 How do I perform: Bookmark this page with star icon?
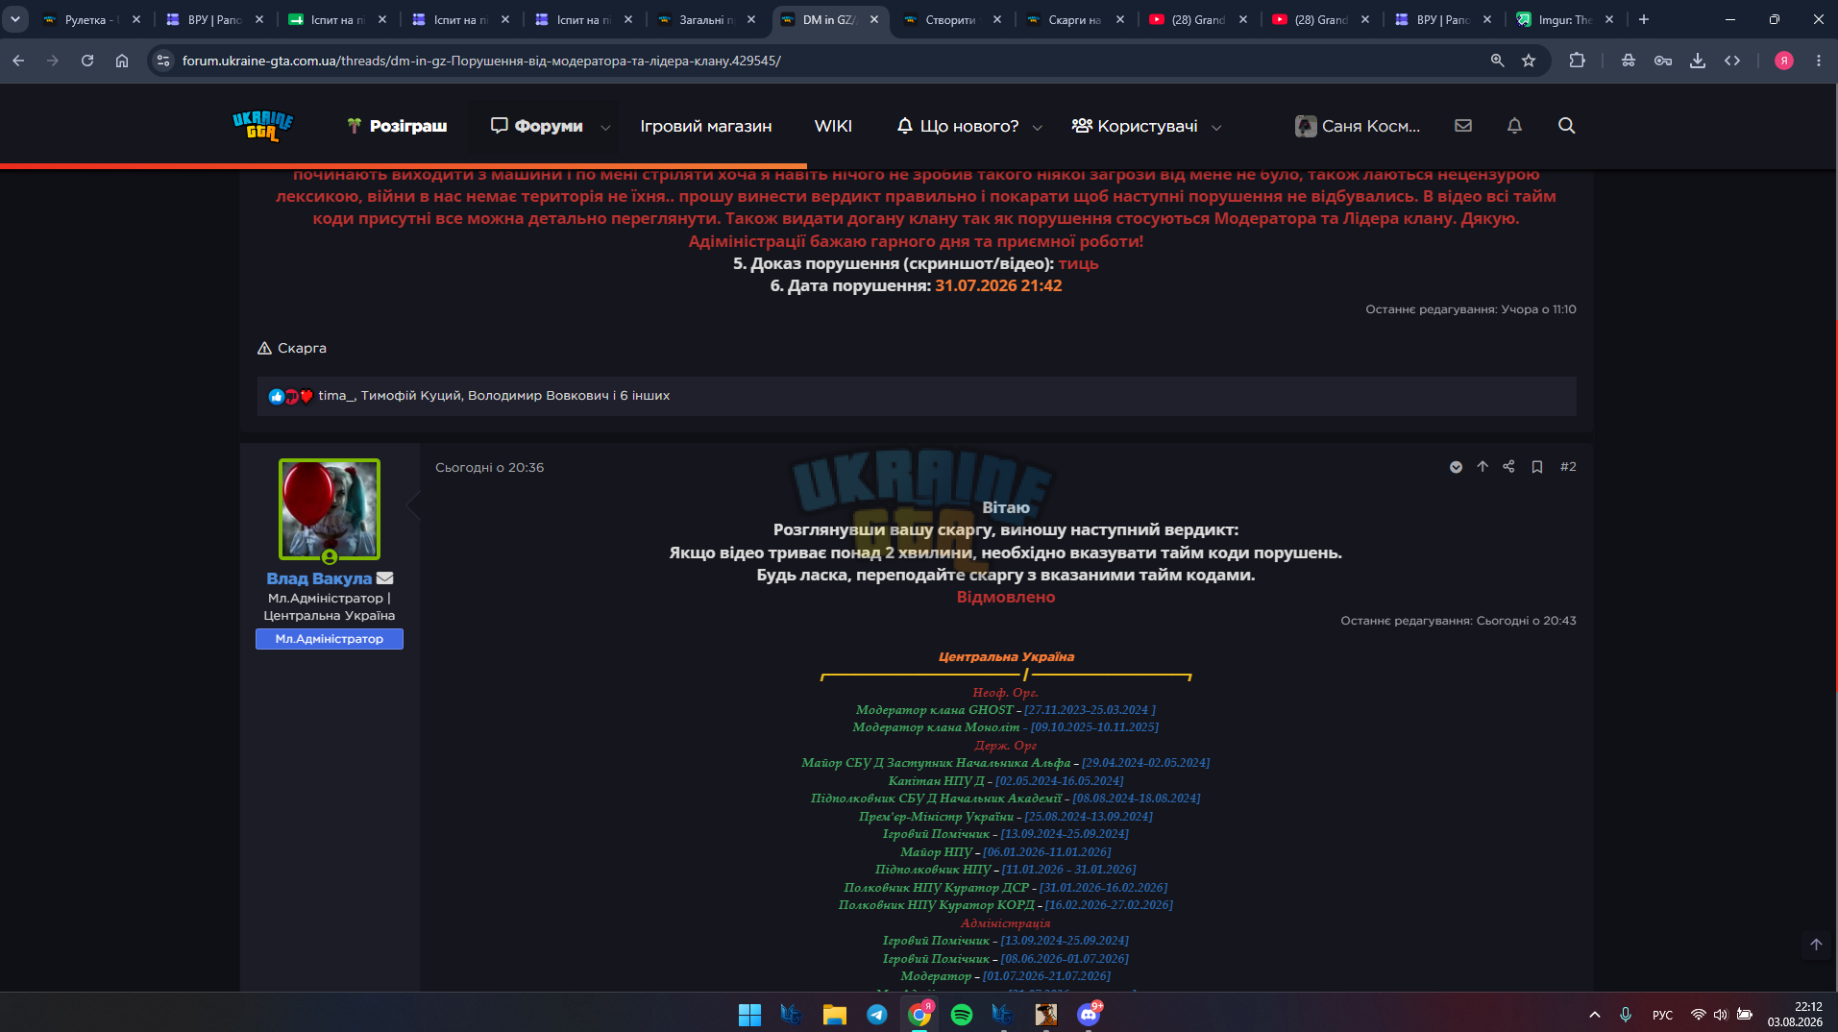point(1529,61)
